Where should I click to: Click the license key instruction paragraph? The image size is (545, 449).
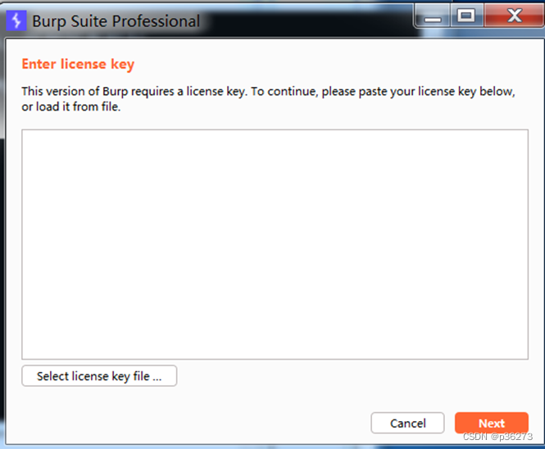coord(268,98)
